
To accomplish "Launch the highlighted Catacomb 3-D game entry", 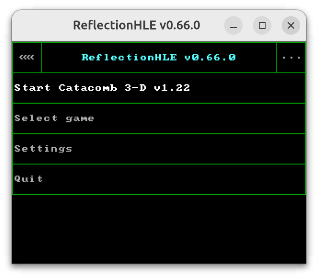I will pyautogui.click(x=159, y=88).
